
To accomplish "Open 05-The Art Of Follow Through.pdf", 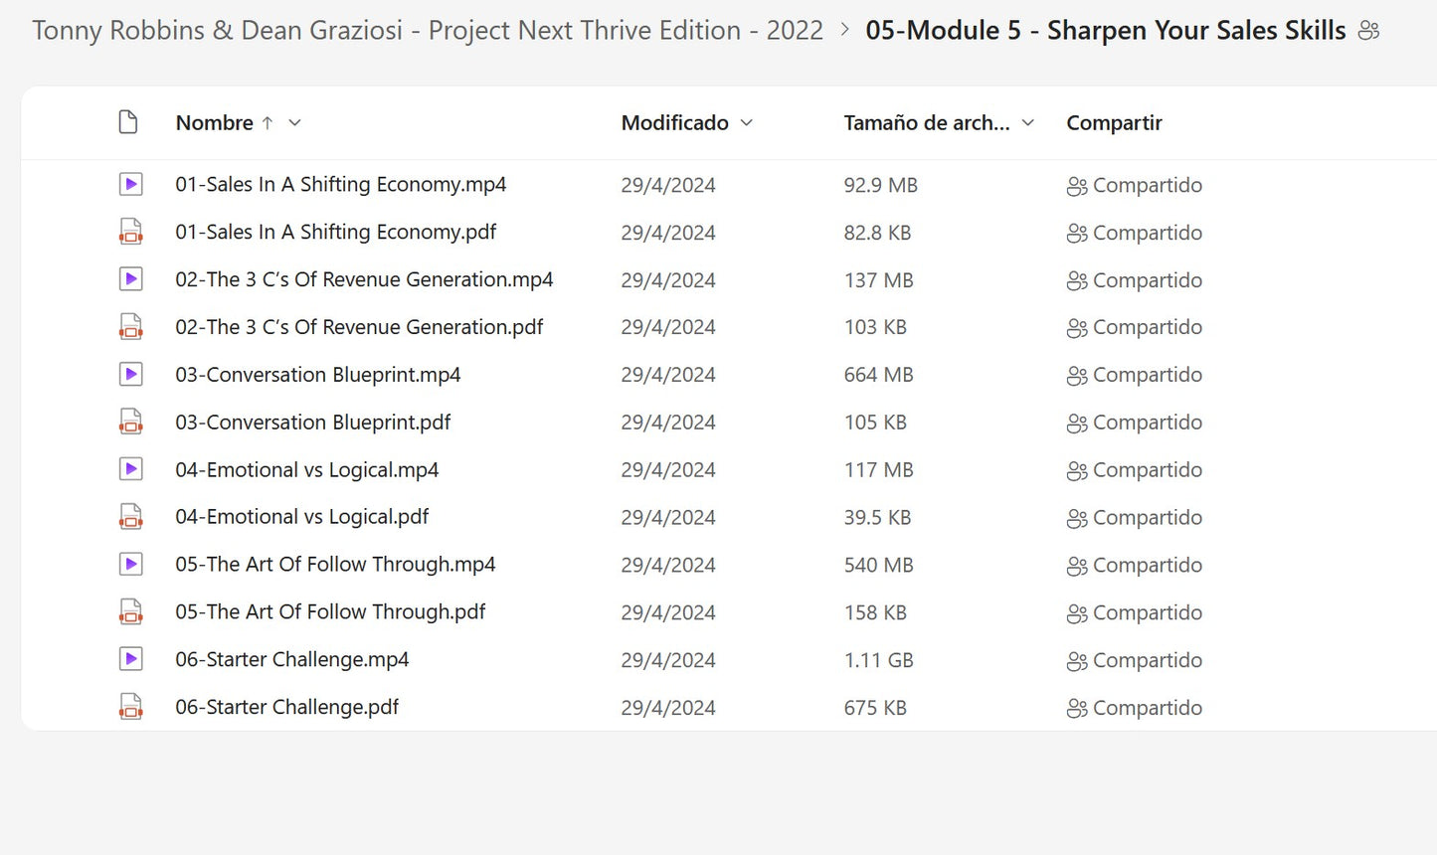I will pyautogui.click(x=330, y=612).
